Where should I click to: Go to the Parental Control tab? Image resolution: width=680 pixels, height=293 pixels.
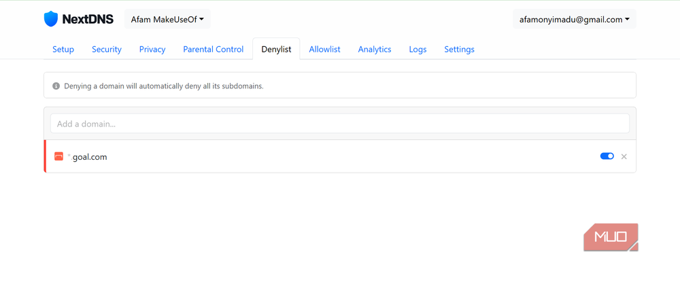[214, 49]
